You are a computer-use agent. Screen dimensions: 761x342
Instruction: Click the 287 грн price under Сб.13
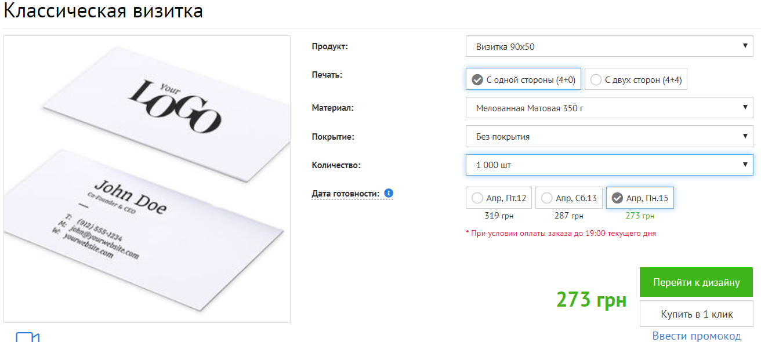click(x=569, y=216)
